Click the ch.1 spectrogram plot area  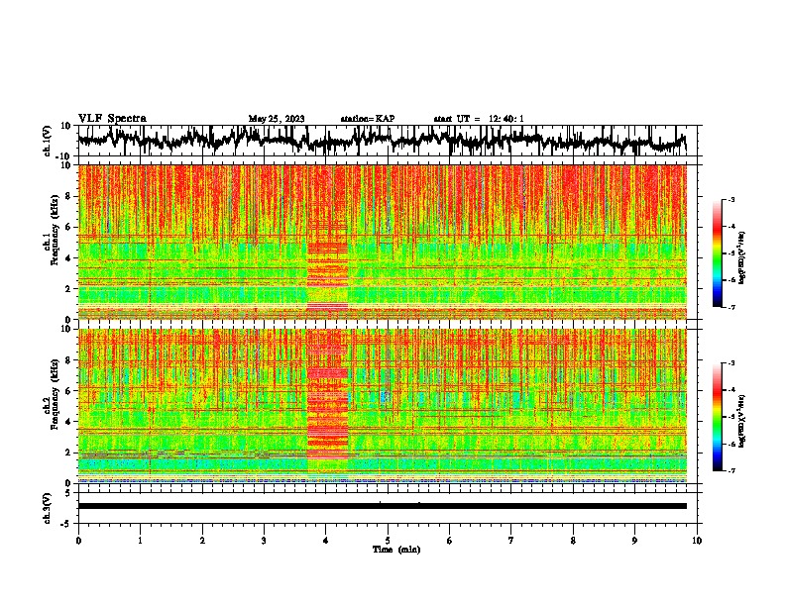tap(382, 242)
